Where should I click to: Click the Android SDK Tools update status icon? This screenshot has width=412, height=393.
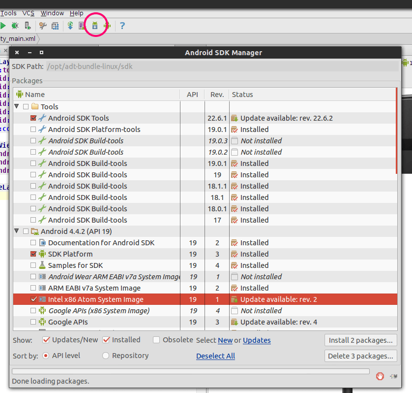coord(235,118)
